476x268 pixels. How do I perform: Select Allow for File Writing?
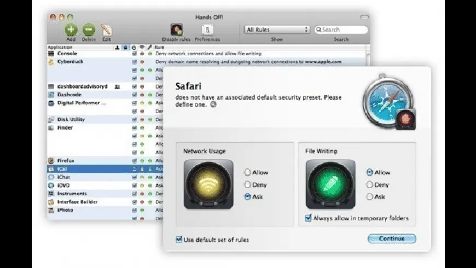coord(369,172)
